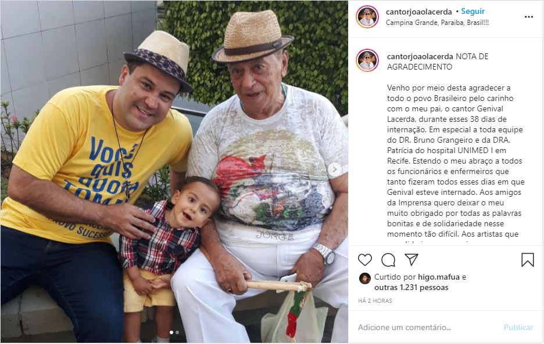The height and width of the screenshot is (344, 544).
Task: Advance to the next photo with arrow
Action: 334,169
